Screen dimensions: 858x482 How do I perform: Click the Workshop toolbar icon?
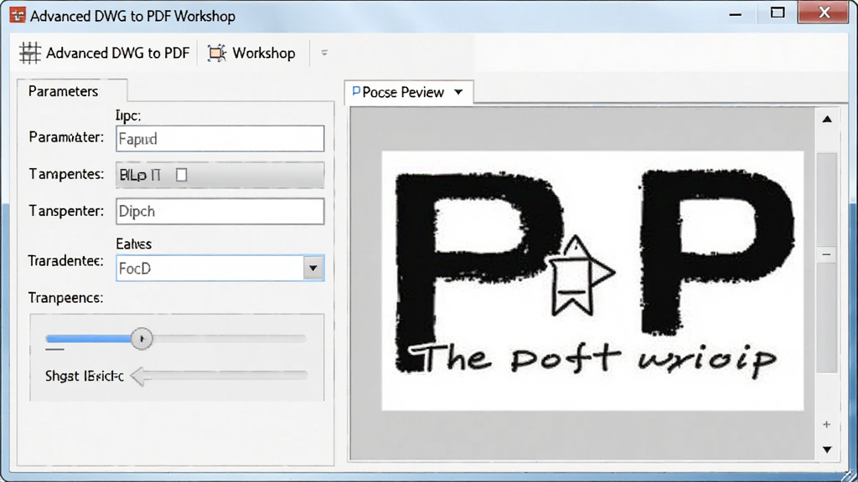(217, 53)
